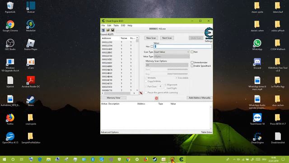Click the Cheat Engine icon in the taskbar
Image resolution: width=289 pixels, height=163 pixels.
(x=182, y=159)
